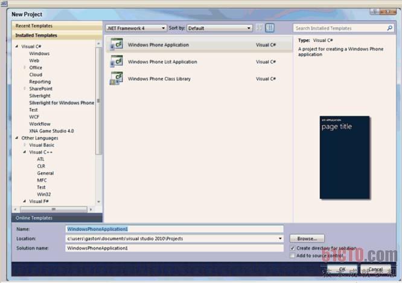Viewport: 402px width, 283px height.
Task: Select the Silverlight tree item
Action: click(40, 96)
